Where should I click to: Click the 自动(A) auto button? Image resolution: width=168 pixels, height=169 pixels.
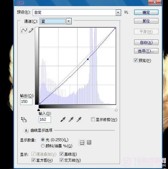pyautogui.click(x=146, y=42)
